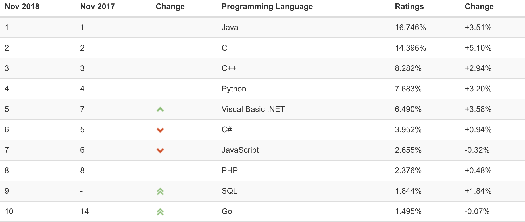Viewport: 525px width, 222px height.
Task: Click the red down arrow beside C#
Action: point(160,130)
